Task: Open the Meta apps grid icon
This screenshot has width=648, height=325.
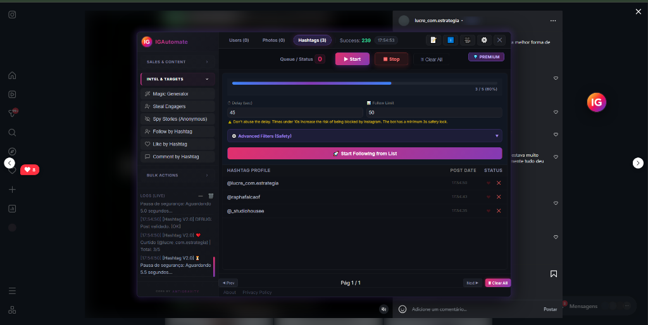Action: [x=13, y=310]
